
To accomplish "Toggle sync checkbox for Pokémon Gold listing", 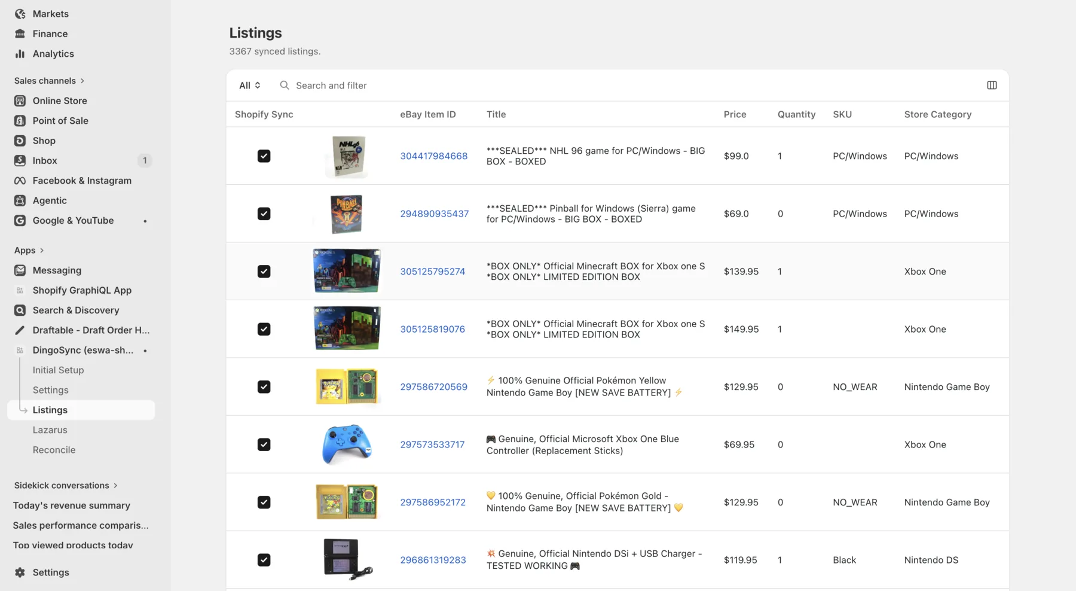I will click(x=264, y=502).
